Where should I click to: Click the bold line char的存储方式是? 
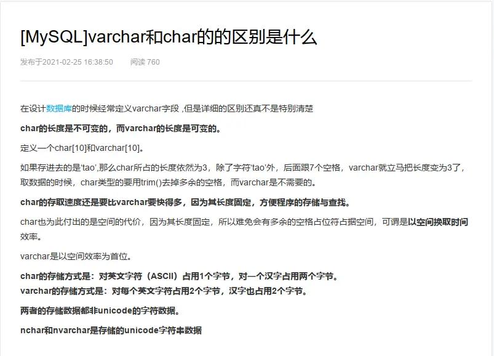click(x=179, y=276)
